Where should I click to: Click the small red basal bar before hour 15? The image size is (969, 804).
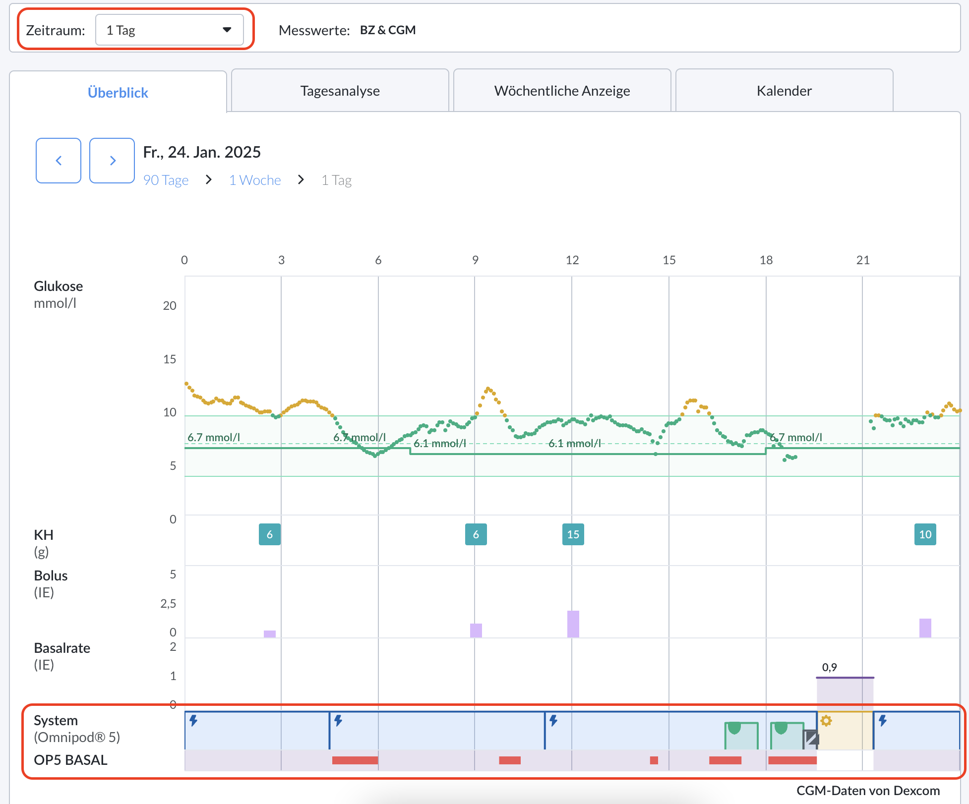(654, 760)
